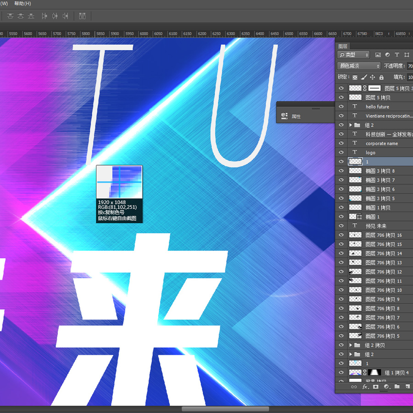Expand the 组 2 group below 组 2 拷贝

(351, 354)
